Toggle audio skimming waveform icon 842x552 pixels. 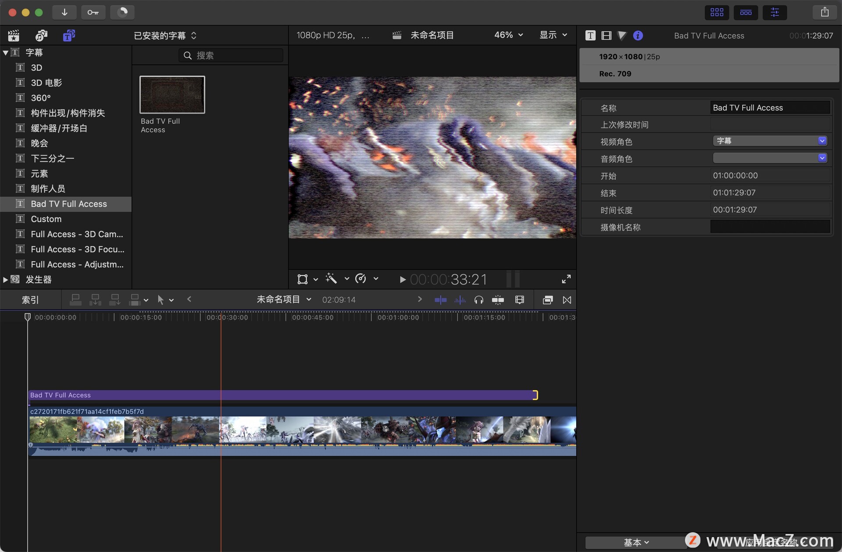(460, 300)
